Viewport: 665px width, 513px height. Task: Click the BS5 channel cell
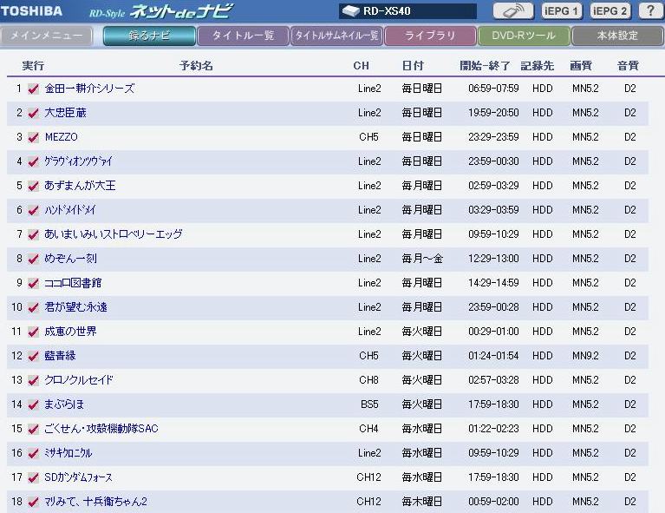pyautogui.click(x=369, y=404)
